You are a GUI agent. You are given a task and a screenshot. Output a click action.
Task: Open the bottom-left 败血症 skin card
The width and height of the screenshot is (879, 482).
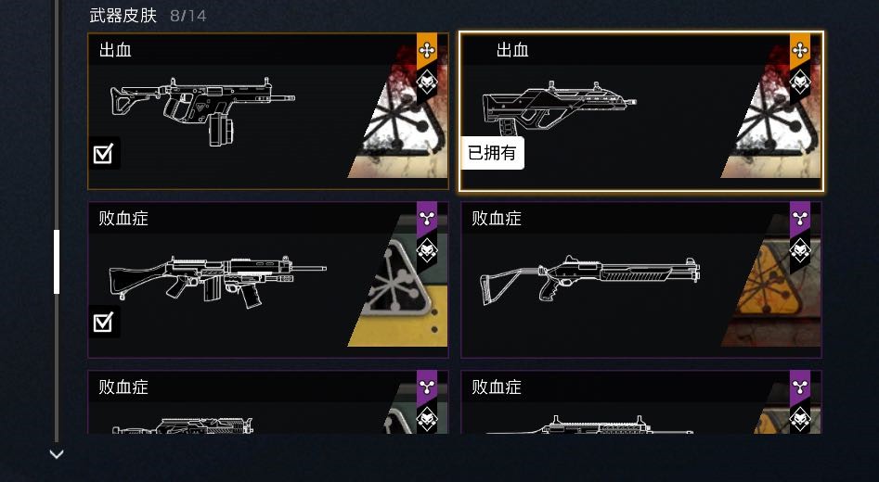pos(268,402)
